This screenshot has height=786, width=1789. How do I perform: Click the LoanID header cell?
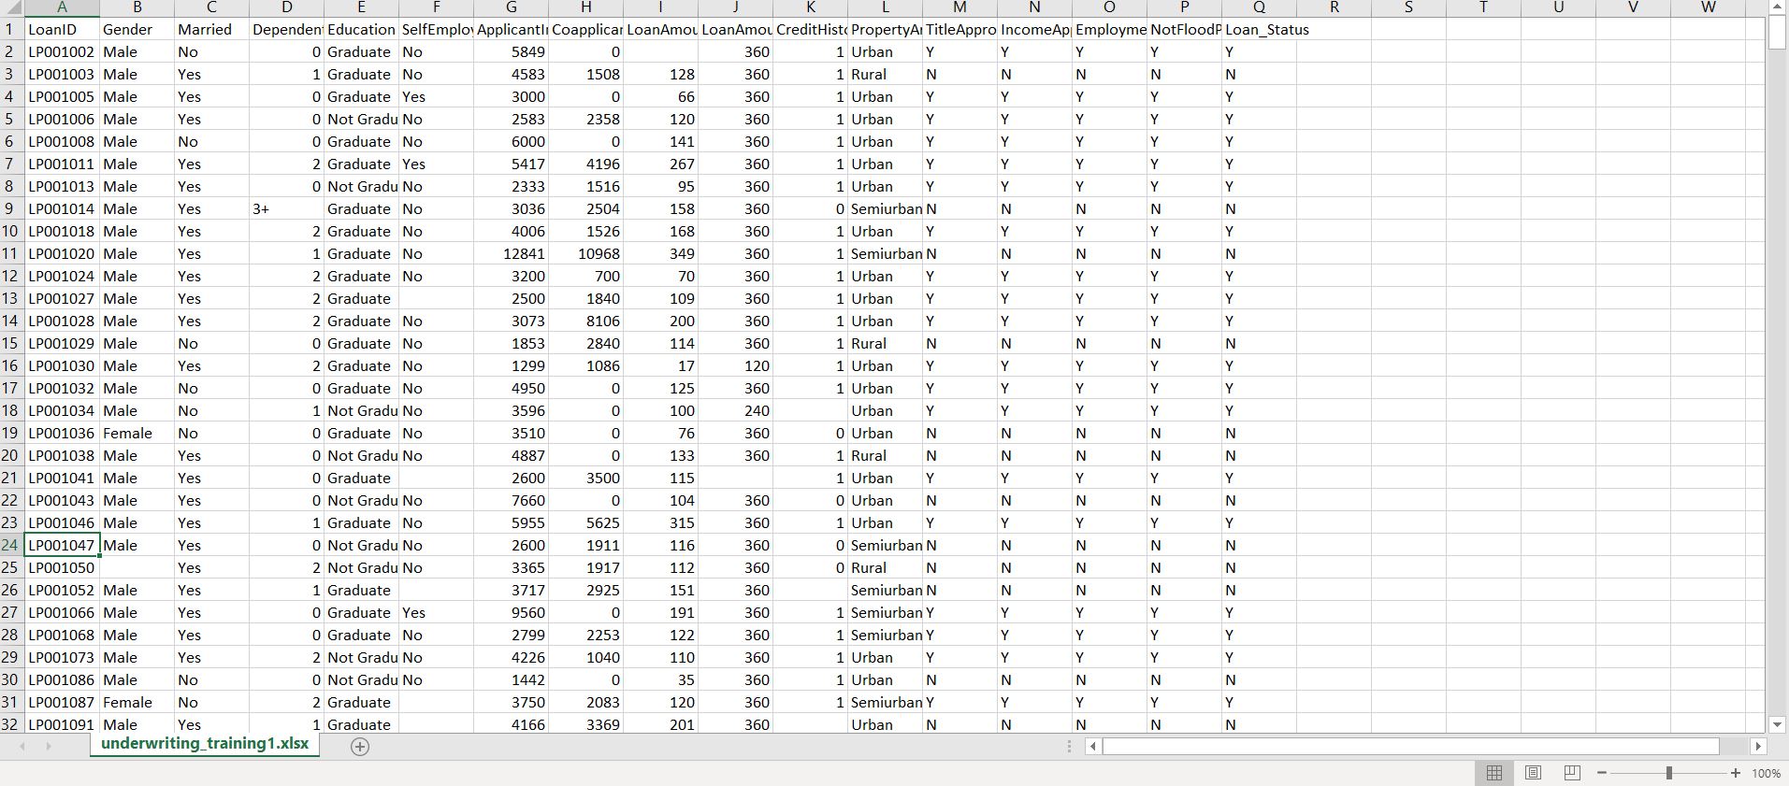pos(62,29)
